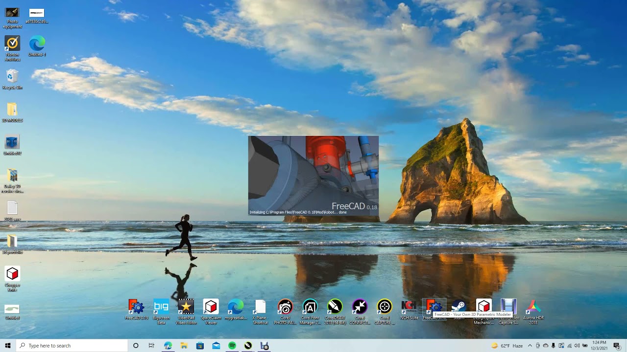Open Microsoft Store from the taskbar

(200, 346)
